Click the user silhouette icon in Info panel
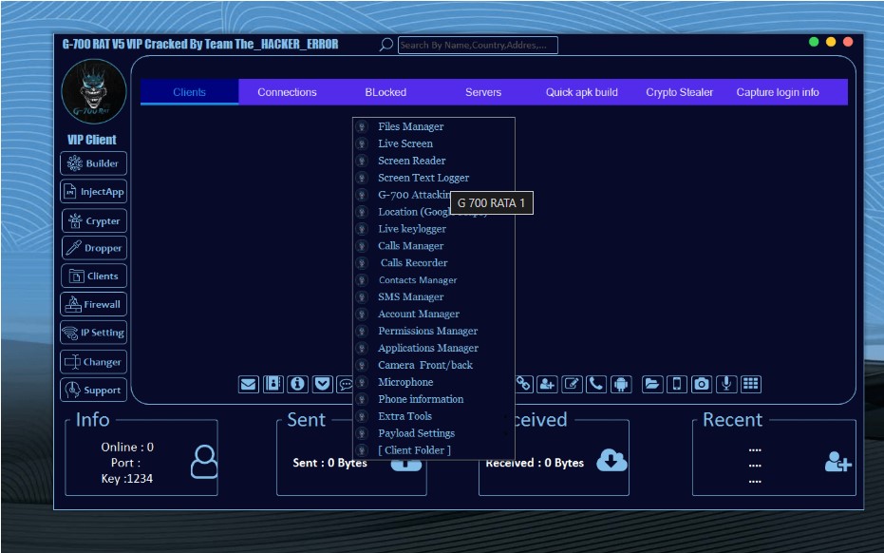884x553 pixels. [203, 462]
